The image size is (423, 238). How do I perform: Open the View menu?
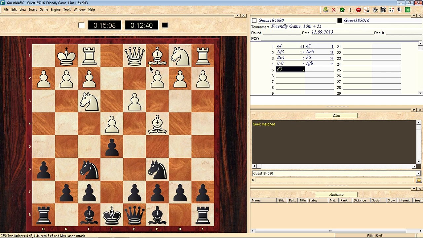pos(23,10)
